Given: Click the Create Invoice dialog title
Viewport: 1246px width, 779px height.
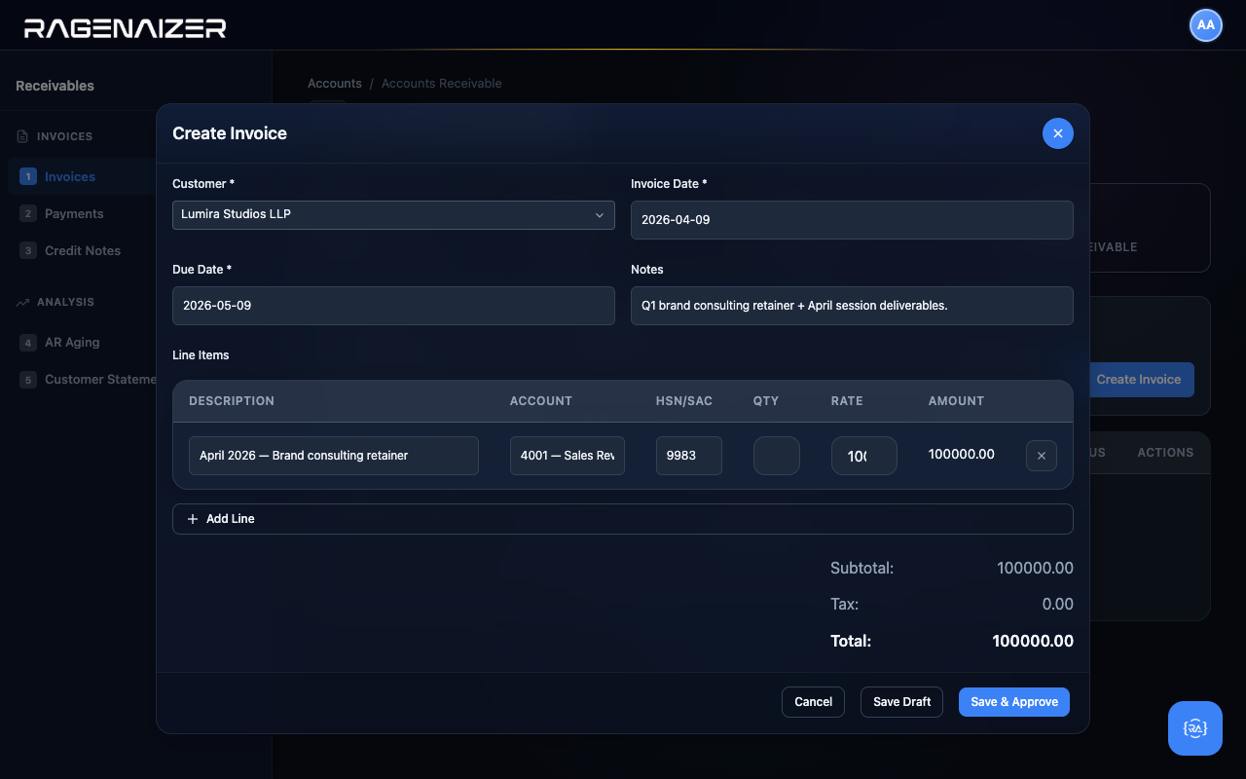Looking at the screenshot, I should coord(230,133).
